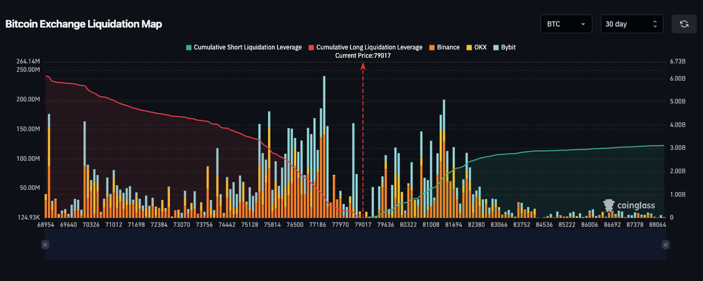The height and width of the screenshot is (281, 703).
Task: Open the 30 day range selector
Action: click(632, 24)
